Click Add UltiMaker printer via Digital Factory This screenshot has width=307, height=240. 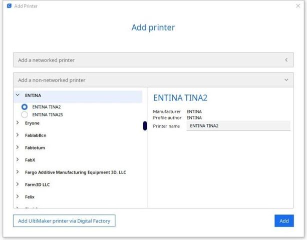pyautogui.click(x=65, y=220)
